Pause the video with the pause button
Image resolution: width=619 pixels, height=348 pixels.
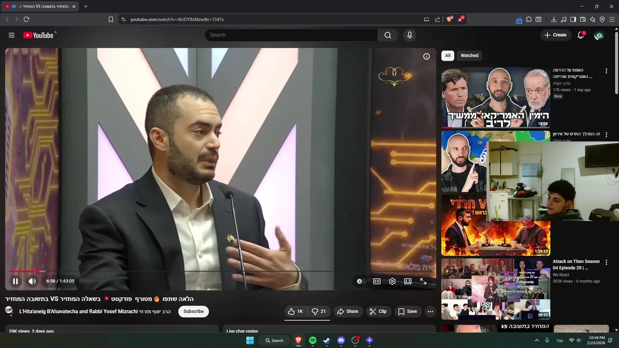(15, 281)
